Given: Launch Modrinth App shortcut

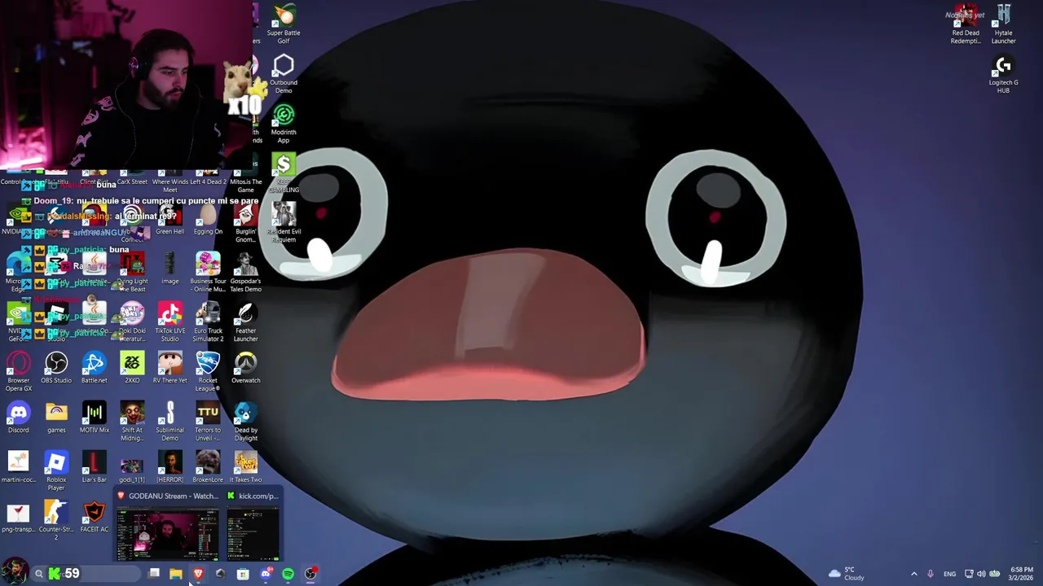Looking at the screenshot, I should click(284, 125).
